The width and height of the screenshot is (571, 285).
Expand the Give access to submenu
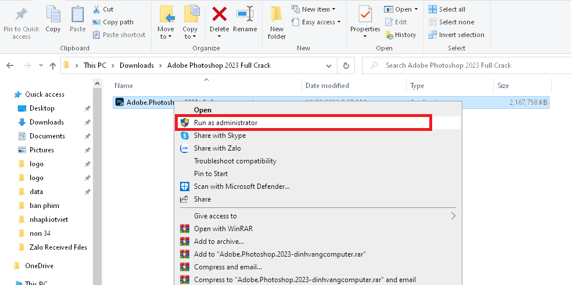[x=318, y=216]
